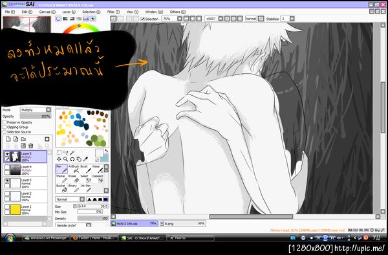This screenshot has height=255, width=388.
Task: Open the File menu
Action: tap(10, 12)
